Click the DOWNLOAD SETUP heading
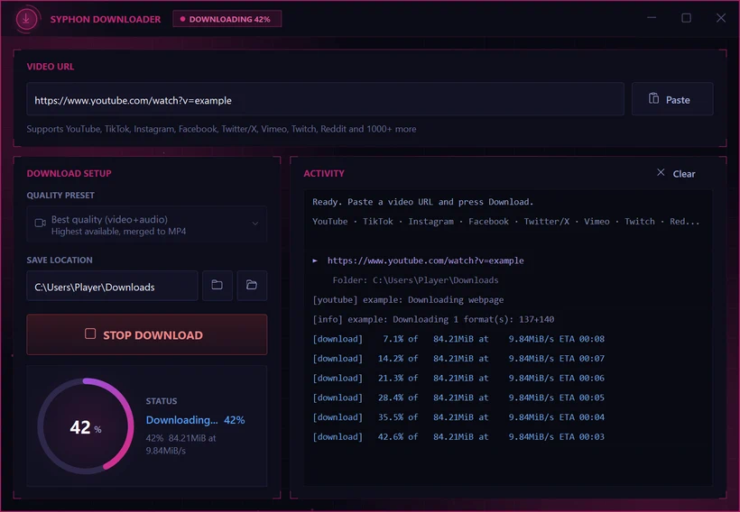This screenshot has width=740, height=512. click(69, 173)
